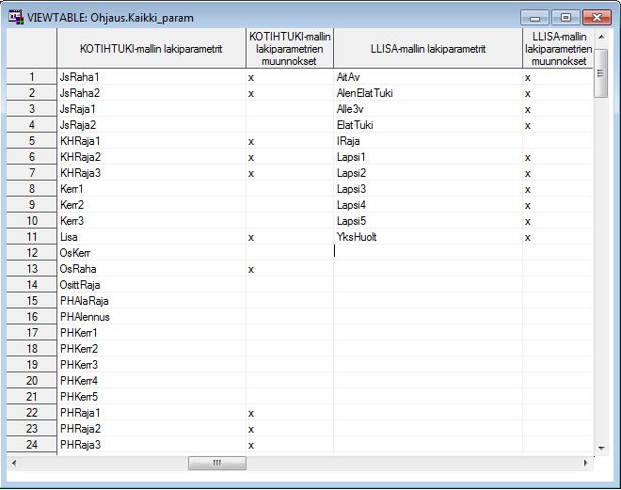Click cell PHAlennus

click(x=151, y=317)
